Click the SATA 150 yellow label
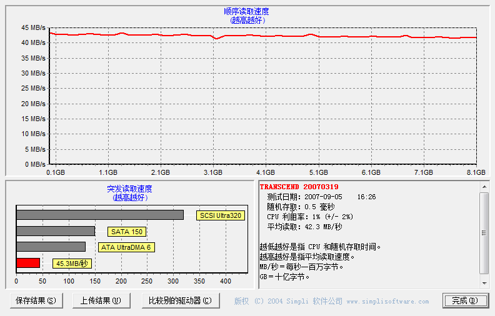Viewport: 495px width, 316px height. 127,232
